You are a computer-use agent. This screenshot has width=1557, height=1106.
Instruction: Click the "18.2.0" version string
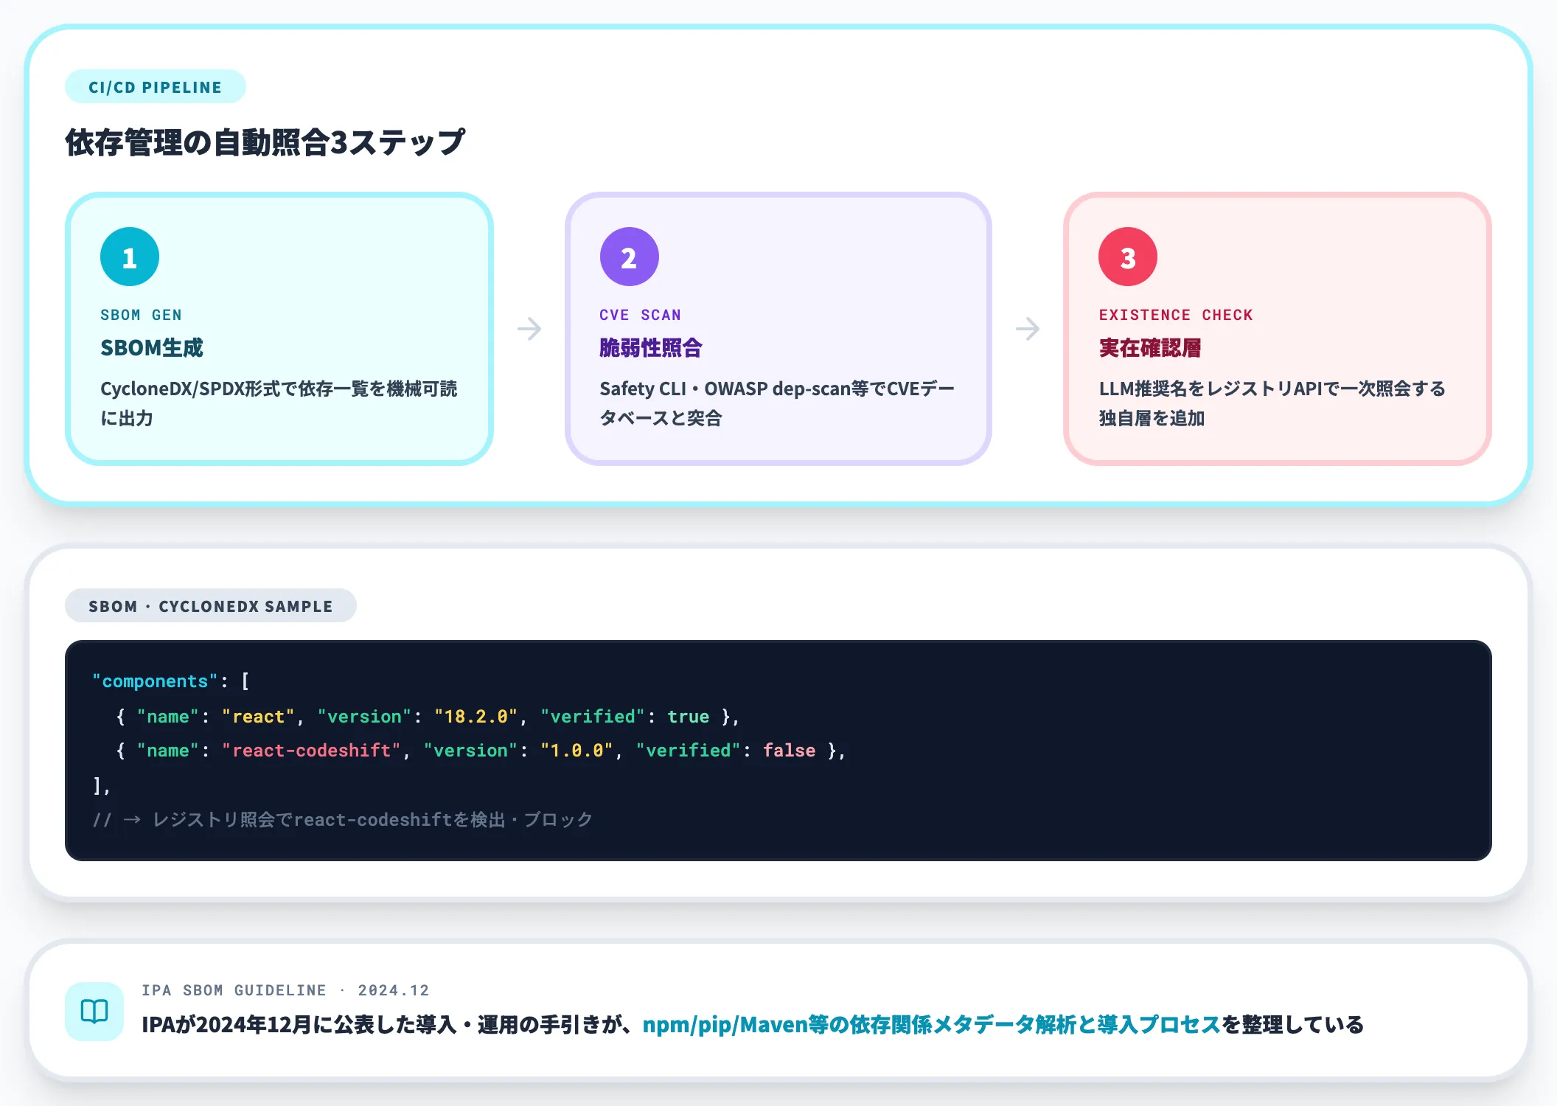pyautogui.click(x=476, y=717)
